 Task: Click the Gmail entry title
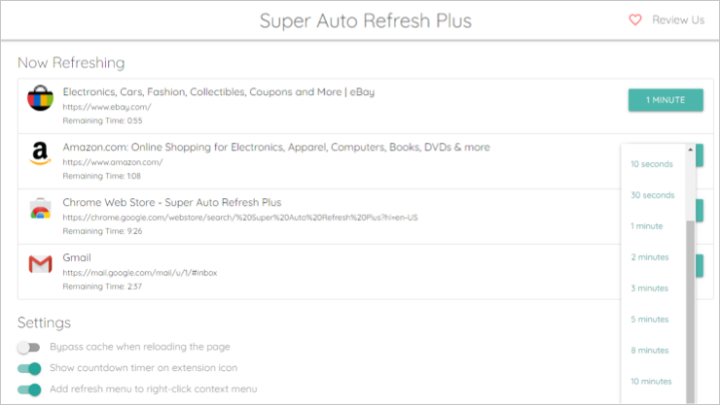pyautogui.click(x=77, y=257)
